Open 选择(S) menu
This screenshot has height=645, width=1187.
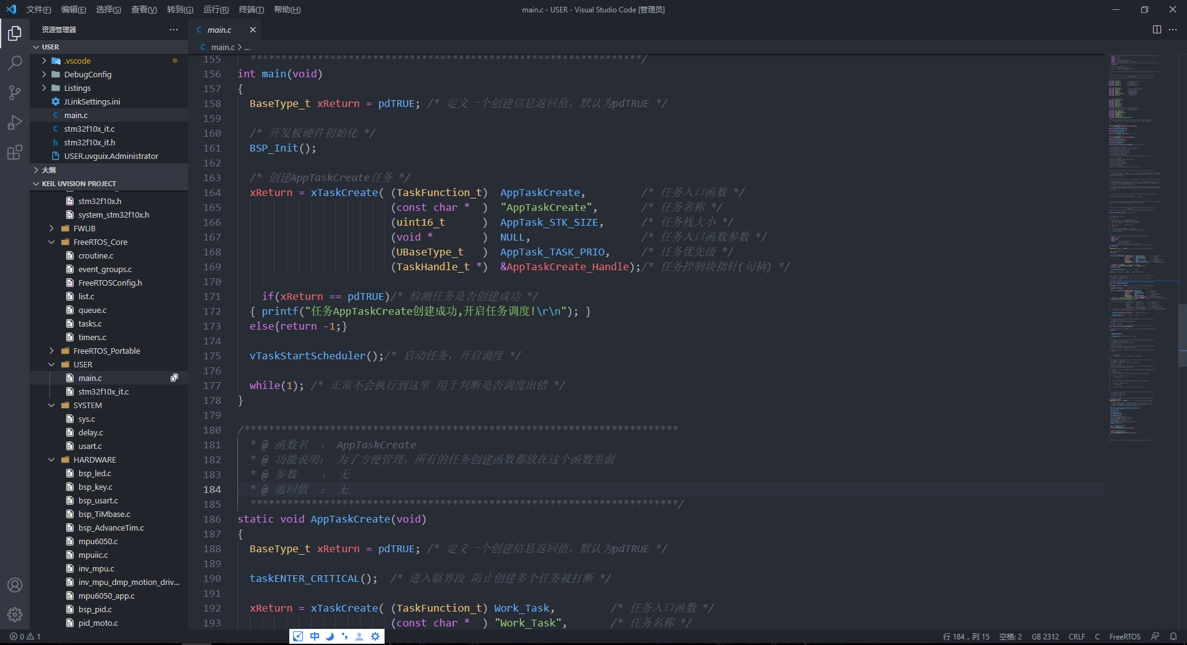click(109, 9)
